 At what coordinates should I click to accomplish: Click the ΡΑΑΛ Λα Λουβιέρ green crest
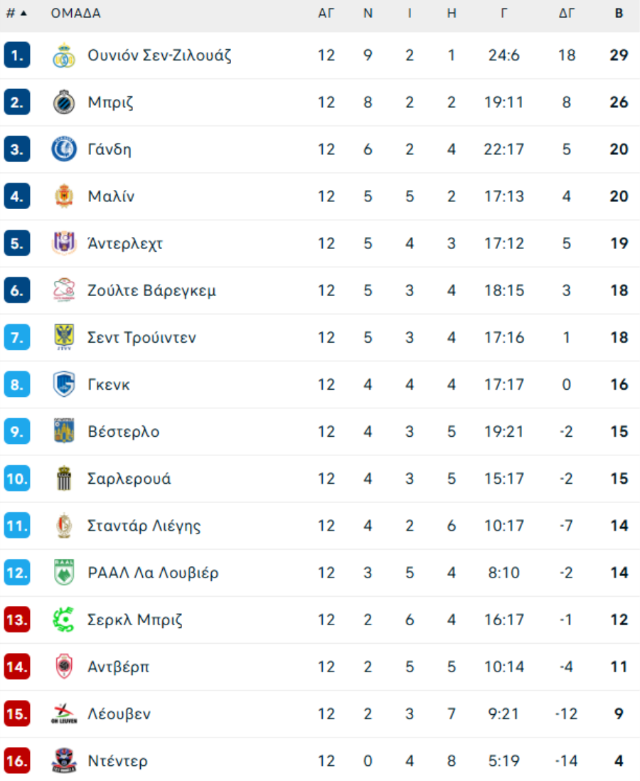click(x=64, y=573)
